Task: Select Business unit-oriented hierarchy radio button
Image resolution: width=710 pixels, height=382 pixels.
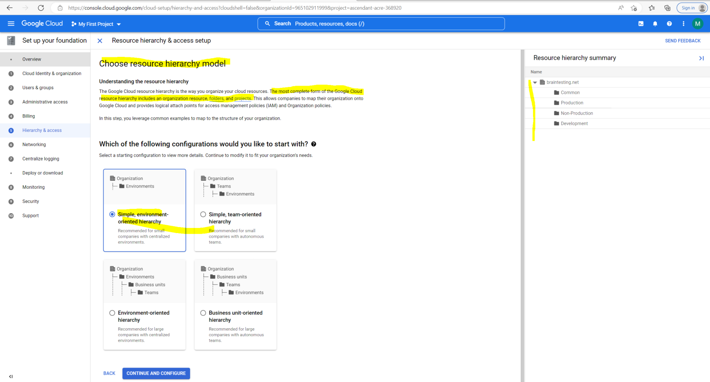Action: [x=203, y=313]
